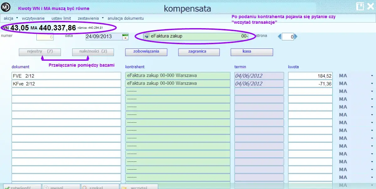Go to previous page with left arrow
Image resolution: width=376 pixels, height=189 pixels.
click(279, 37)
